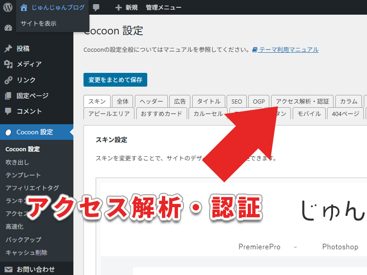Click the スキン設定 heading
Screen dimensions: 367x275
111,140
